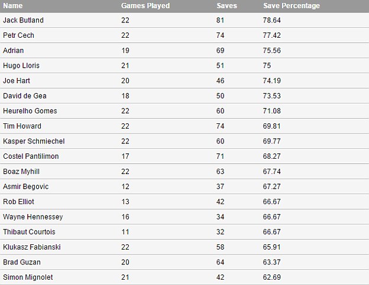369x285 pixels.
Task: Click Hugo Lloris in the table
Action: (21, 65)
